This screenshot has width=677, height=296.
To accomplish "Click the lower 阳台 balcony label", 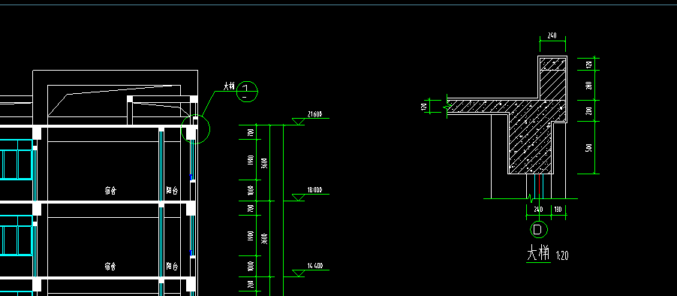I will 173,266.
